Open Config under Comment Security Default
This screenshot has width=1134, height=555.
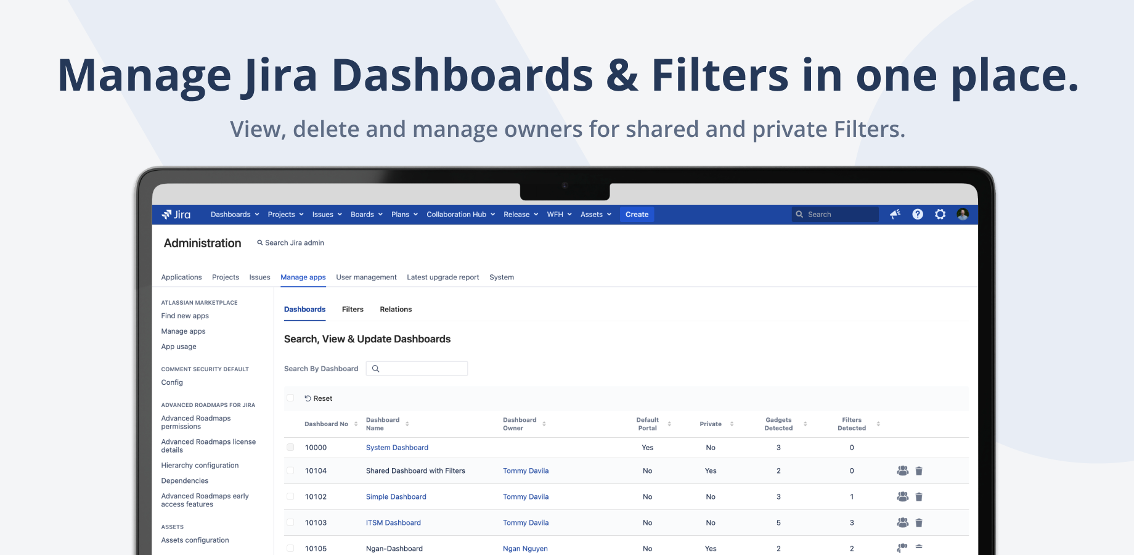(x=172, y=382)
